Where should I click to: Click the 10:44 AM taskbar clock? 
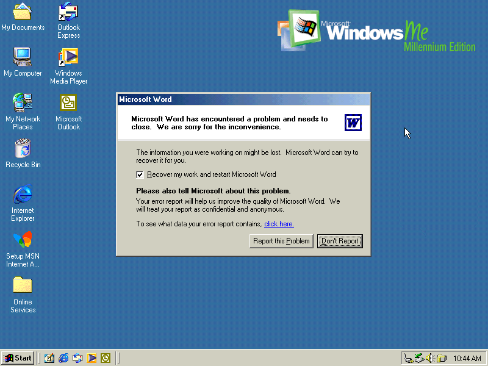click(467, 359)
